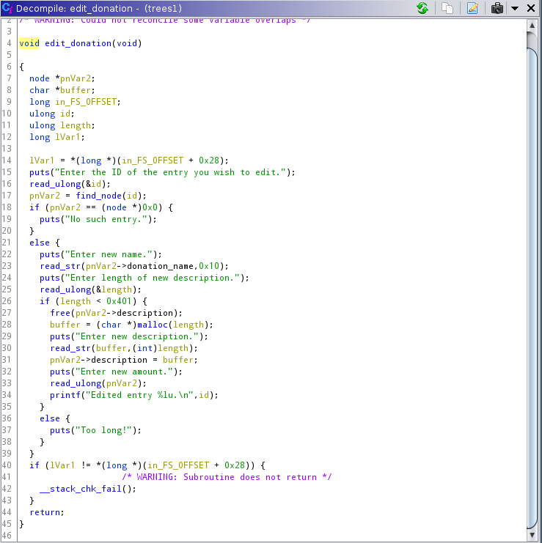Click read_ulong(pnVar2) on line 33
Image resolution: width=542 pixels, height=543 pixels.
(x=98, y=383)
